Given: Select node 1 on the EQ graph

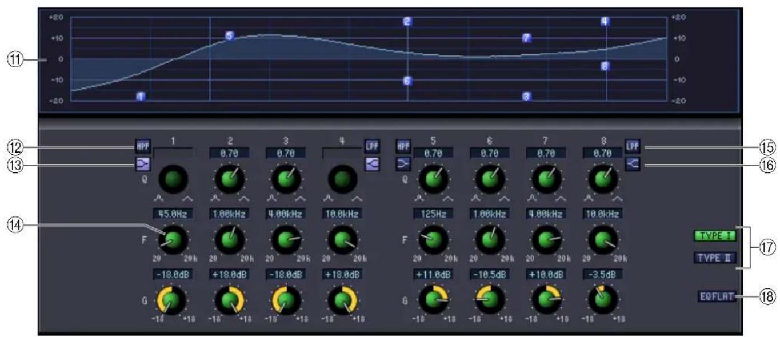Looking at the screenshot, I should tap(141, 97).
